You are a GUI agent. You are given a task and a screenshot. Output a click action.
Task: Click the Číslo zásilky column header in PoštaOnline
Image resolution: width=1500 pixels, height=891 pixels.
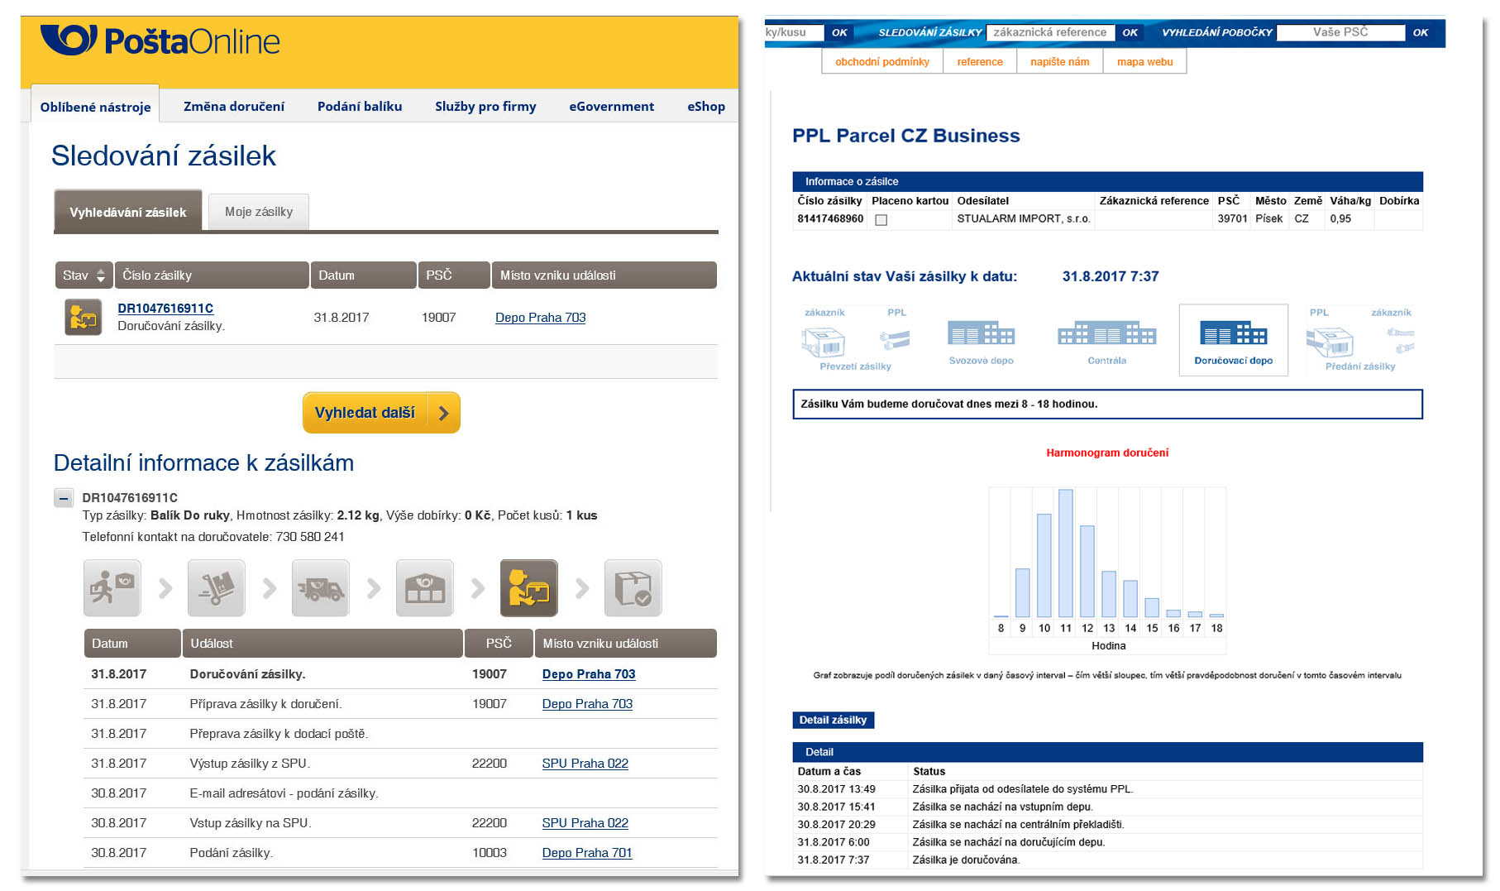(x=212, y=275)
